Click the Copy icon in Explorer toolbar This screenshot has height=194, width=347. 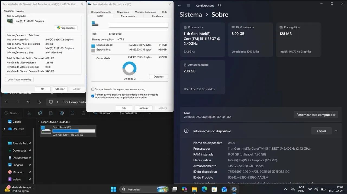40,113
